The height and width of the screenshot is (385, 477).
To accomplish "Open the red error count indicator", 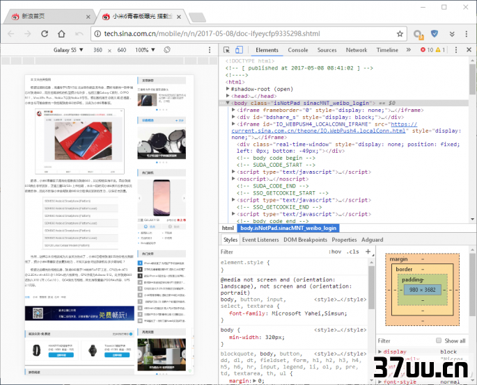I will [x=427, y=50].
